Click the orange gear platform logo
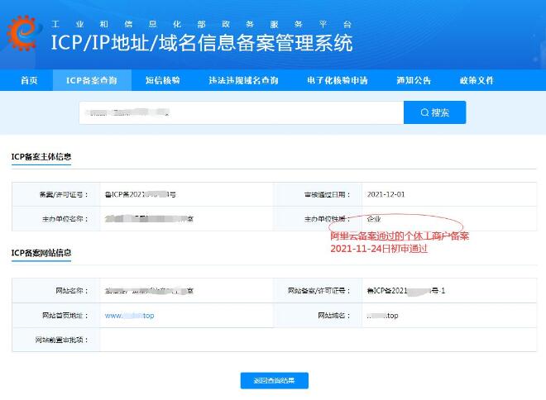546x400 pixels. coord(24,34)
